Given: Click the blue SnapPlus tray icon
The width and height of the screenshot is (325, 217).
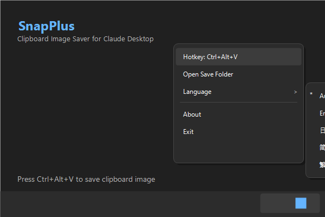Looking at the screenshot, I should tap(301, 203).
